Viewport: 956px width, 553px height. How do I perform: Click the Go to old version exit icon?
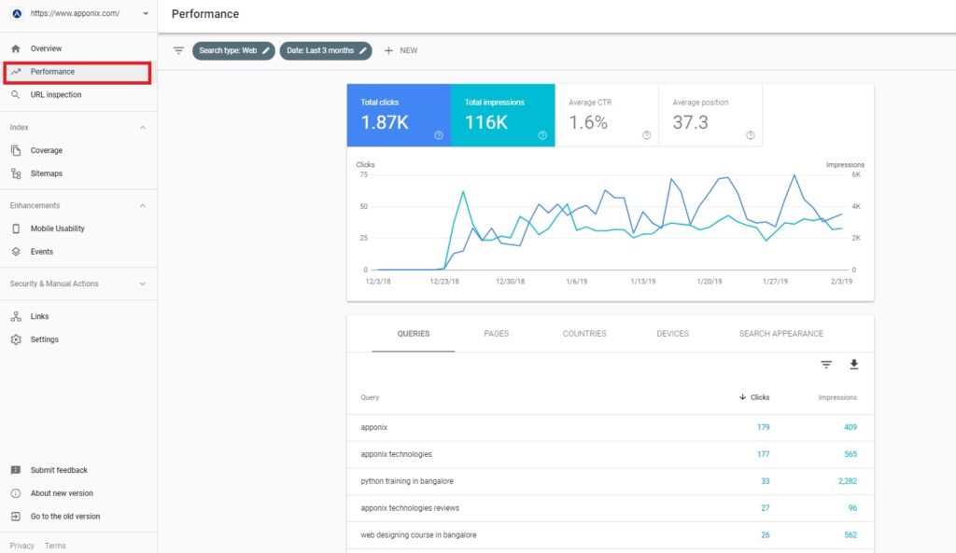pos(16,517)
